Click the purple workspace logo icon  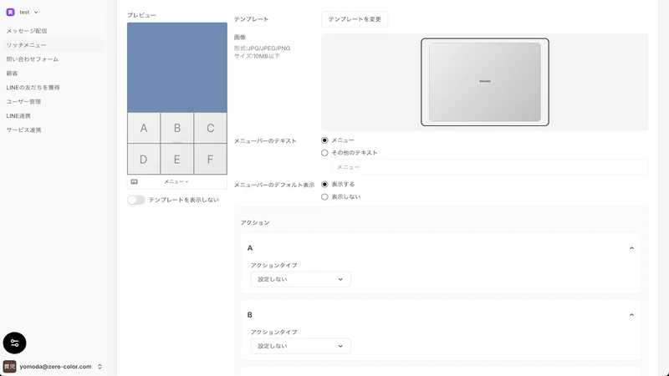tap(10, 13)
